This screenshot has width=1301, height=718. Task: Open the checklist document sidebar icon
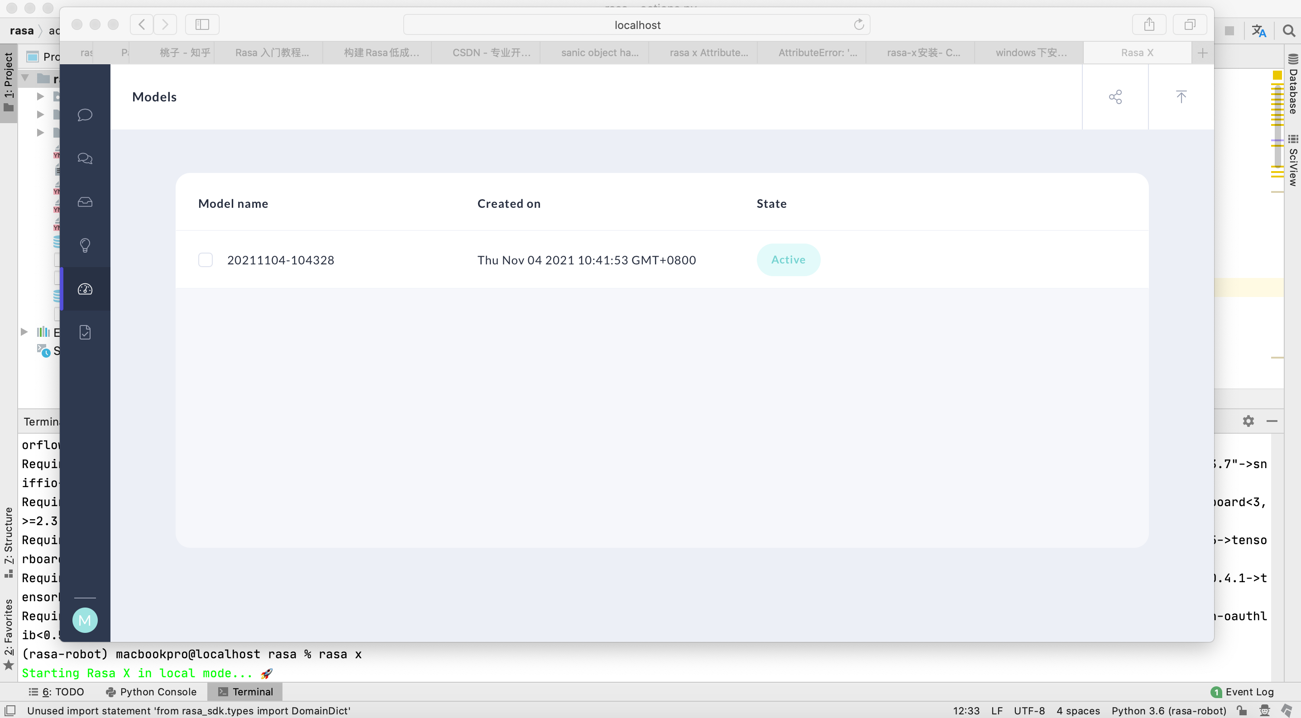pos(85,332)
